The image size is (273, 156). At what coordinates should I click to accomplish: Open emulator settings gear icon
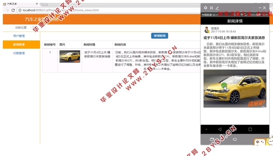(x=205, y=8)
